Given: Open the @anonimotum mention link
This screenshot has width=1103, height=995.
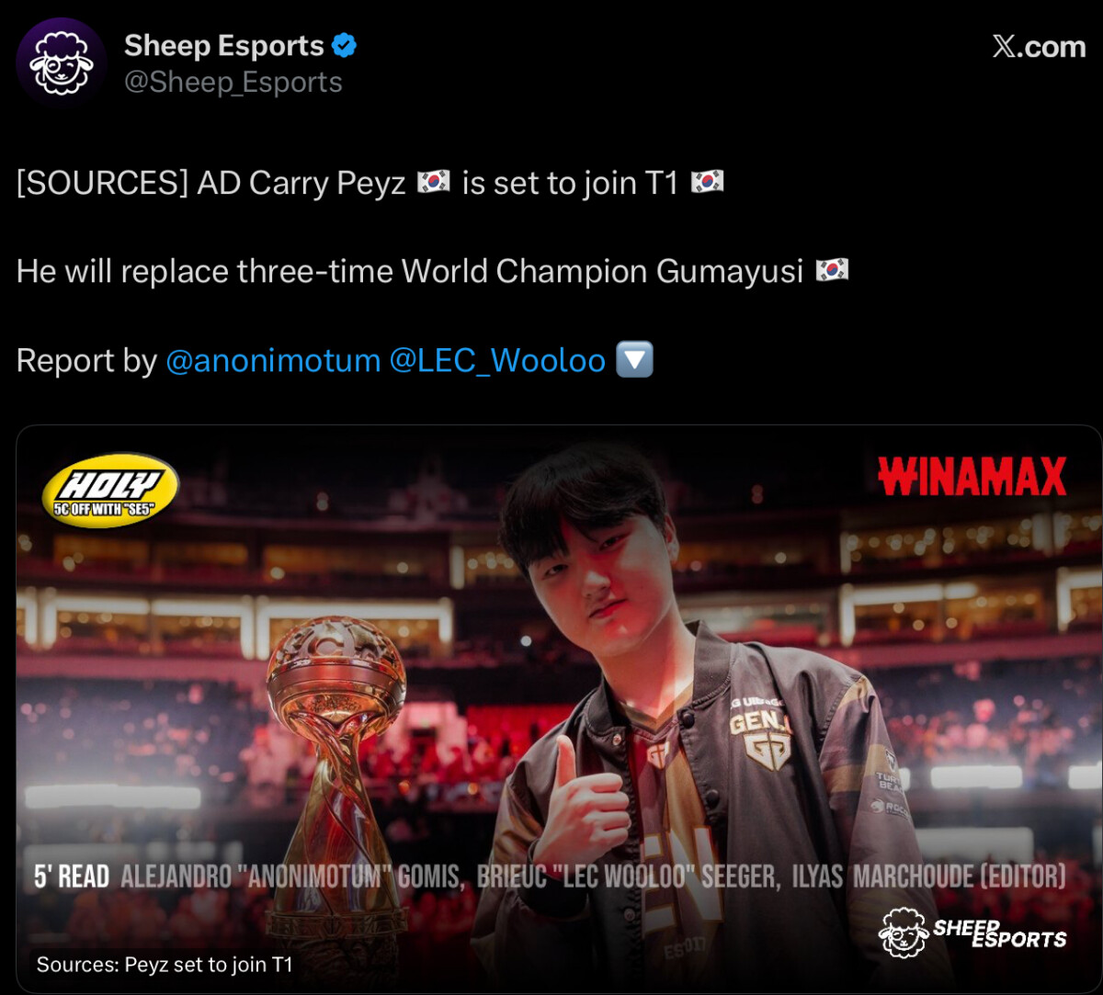Looking at the screenshot, I should (273, 360).
